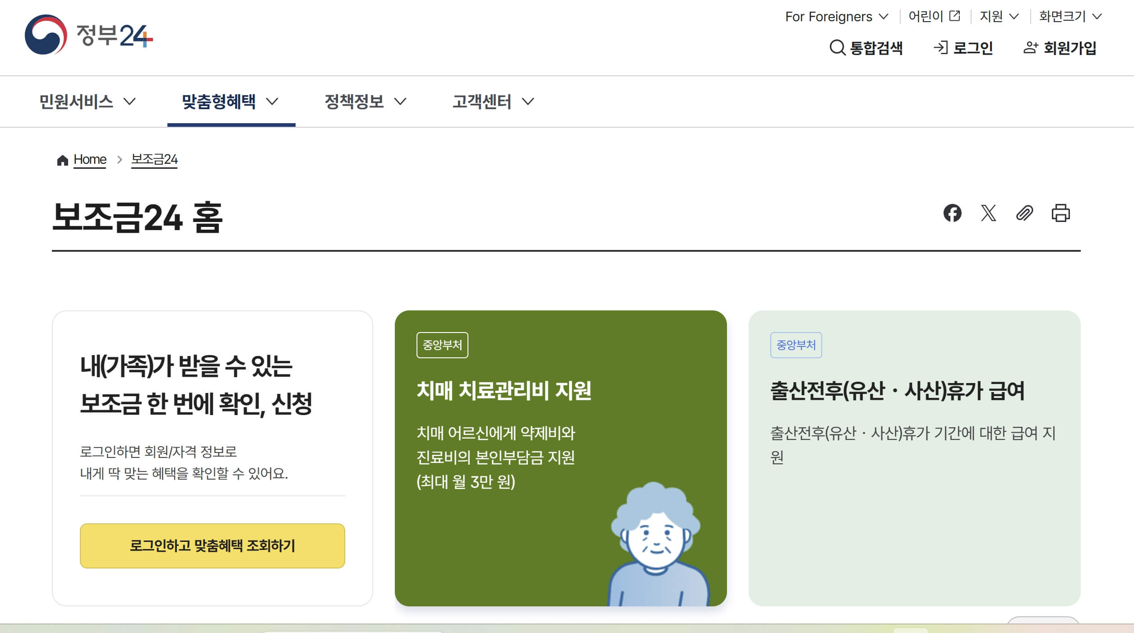The width and height of the screenshot is (1134, 633).
Task: Open 통합검색 magnifier search
Action: pos(838,47)
